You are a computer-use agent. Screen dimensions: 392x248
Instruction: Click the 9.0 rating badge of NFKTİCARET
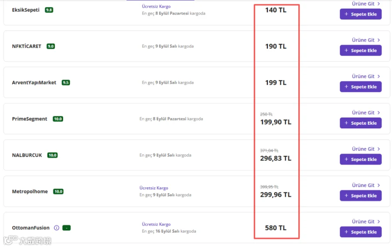pyautogui.click(x=51, y=46)
